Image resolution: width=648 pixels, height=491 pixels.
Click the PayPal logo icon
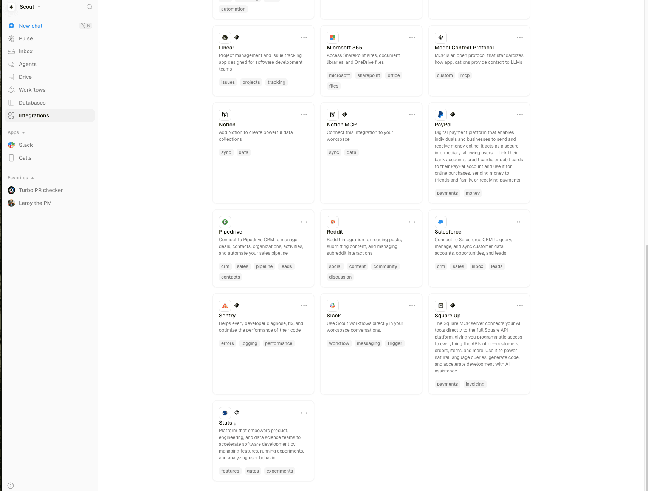click(x=440, y=115)
